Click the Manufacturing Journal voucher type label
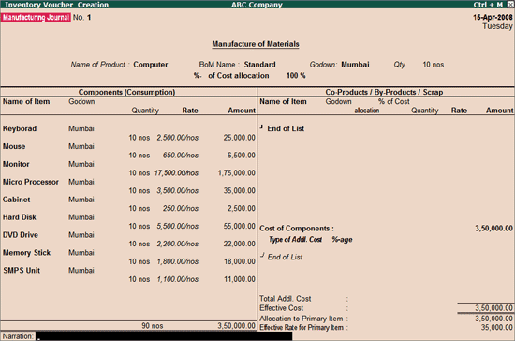The width and height of the screenshot is (515, 341). tap(36, 18)
